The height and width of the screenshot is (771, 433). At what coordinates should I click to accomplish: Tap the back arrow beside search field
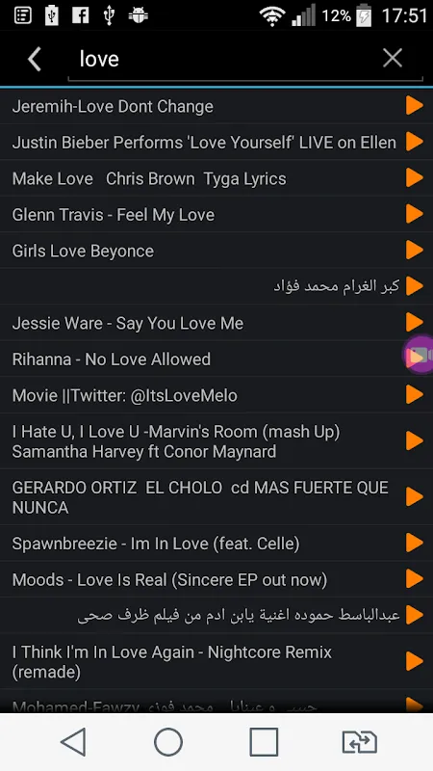[x=35, y=59]
